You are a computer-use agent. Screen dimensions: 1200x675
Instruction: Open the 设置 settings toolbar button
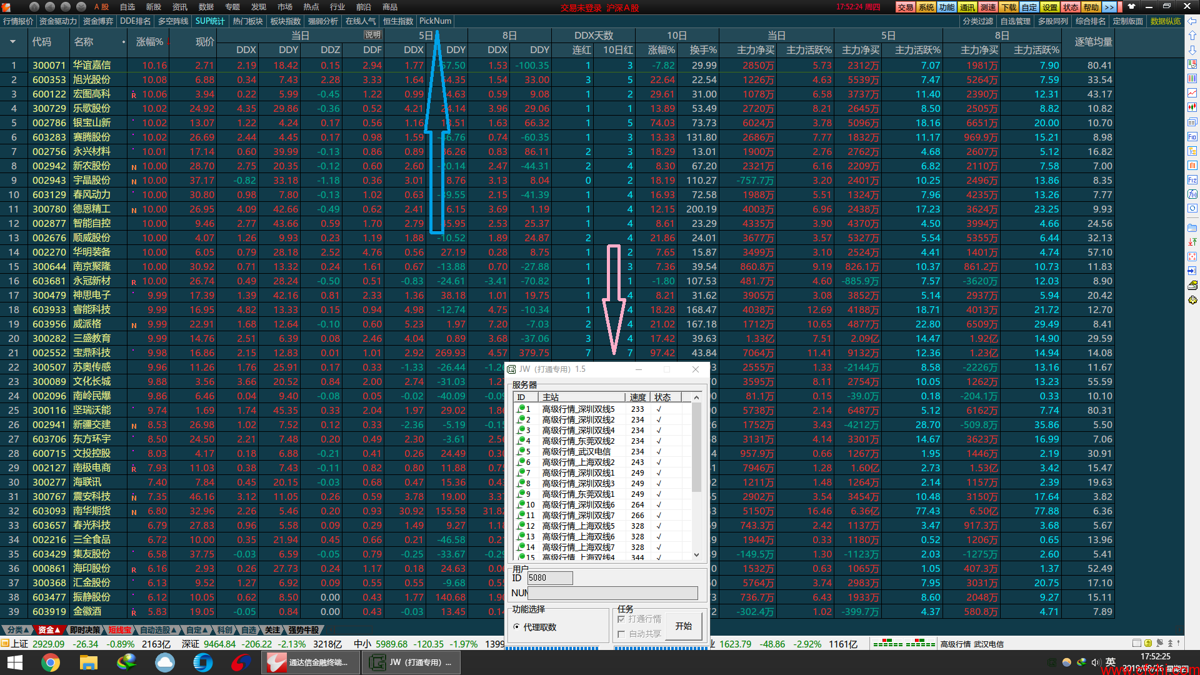tap(1050, 7)
